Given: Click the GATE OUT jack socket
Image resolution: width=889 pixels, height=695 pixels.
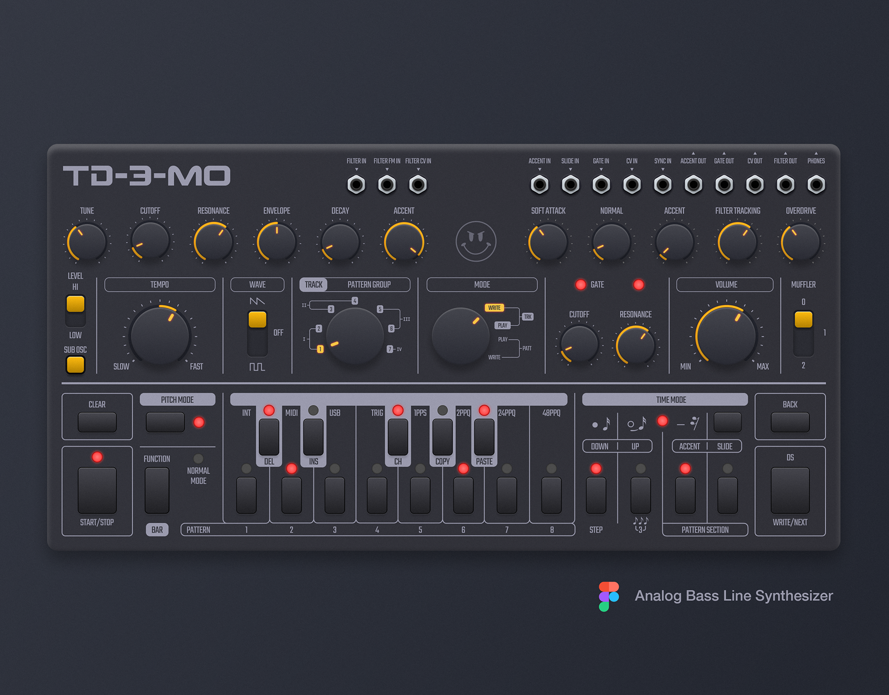Looking at the screenshot, I should (724, 184).
